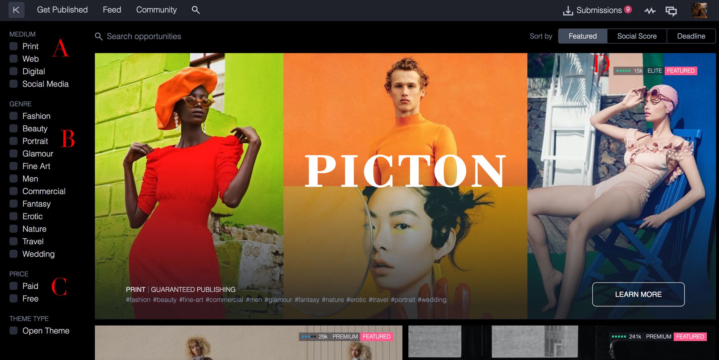Click the PICTON banner title
The image size is (719, 360).
406,170
